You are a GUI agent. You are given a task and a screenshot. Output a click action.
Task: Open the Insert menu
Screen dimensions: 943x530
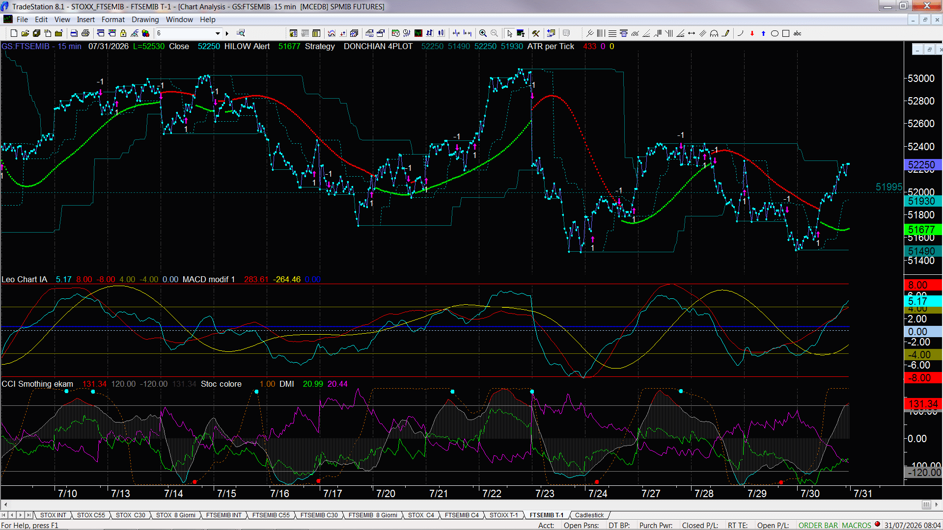pyautogui.click(x=85, y=20)
